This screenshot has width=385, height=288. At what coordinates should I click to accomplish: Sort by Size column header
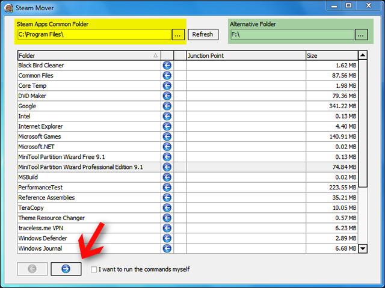pos(332,56)
